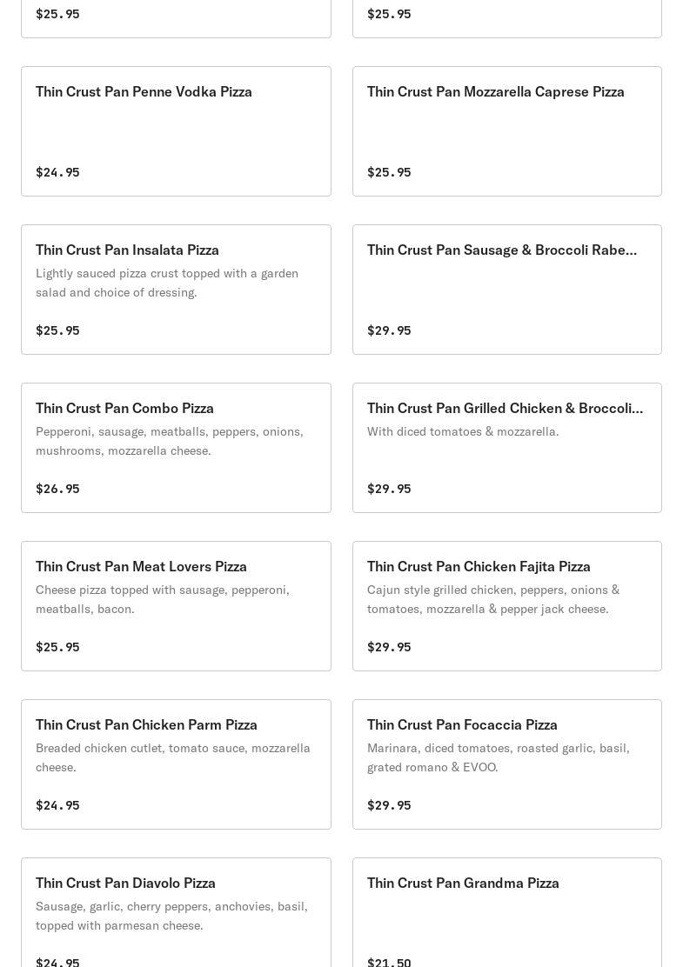Click the Insalata Pizza garden salad description
683x967 pixels.
coord(167,283)
